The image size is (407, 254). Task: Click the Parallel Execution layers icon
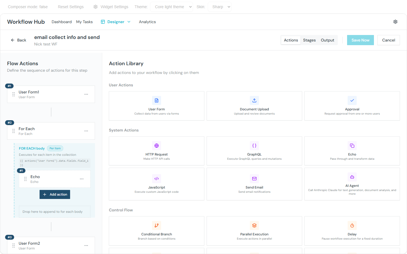tap(254, 225)
